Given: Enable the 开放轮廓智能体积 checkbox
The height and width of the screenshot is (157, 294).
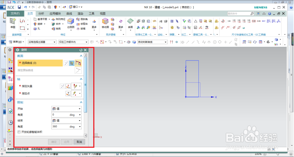Looking at the screenshot, I should (19, 132).
